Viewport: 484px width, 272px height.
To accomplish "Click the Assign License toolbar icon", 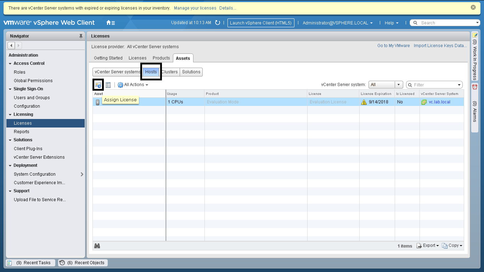I will (x=98, y=85).
